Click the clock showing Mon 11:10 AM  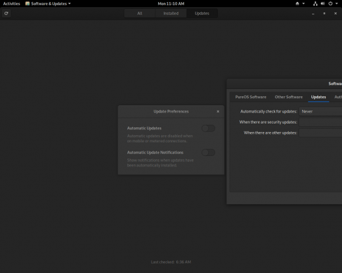[x=171, y=3]
